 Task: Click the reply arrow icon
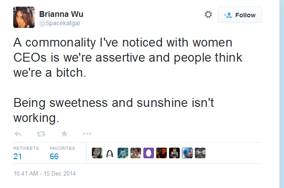tap(18, 134)
